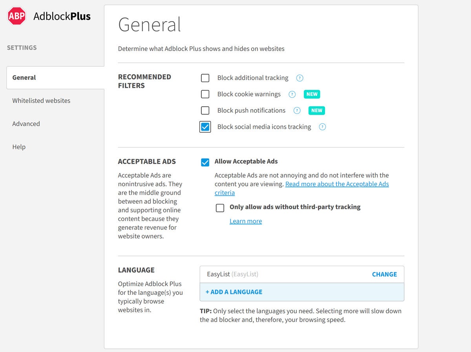Uncheck Block social media icons tracking
Viewport: 471px width, 352px height.
click(205, 127)
